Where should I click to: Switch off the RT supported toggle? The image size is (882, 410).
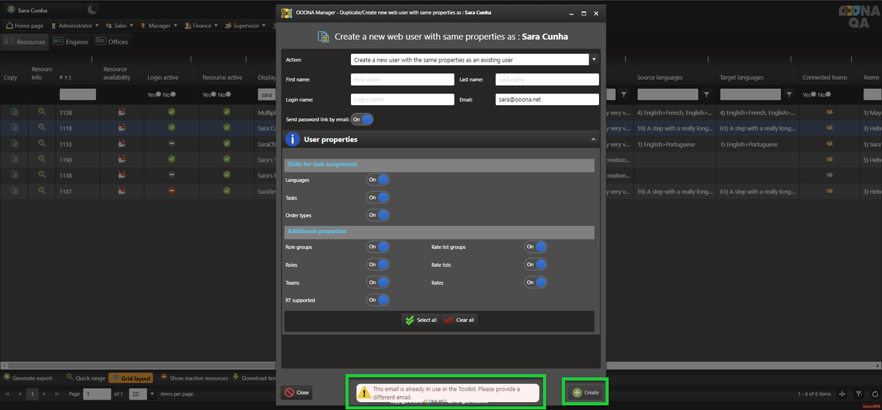(377, 300)
